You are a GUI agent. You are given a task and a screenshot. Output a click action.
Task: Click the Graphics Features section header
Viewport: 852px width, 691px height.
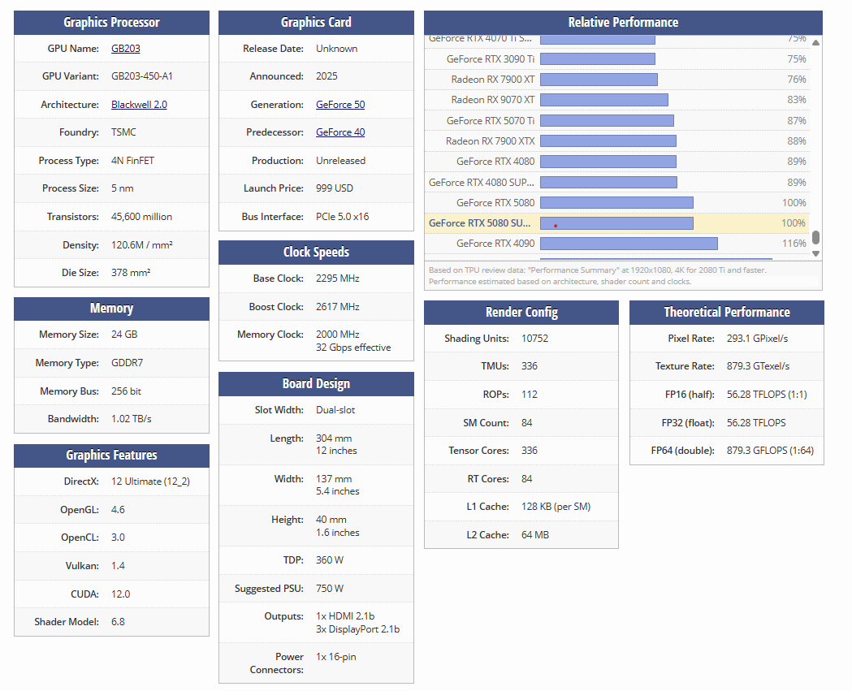coord(111,456)
